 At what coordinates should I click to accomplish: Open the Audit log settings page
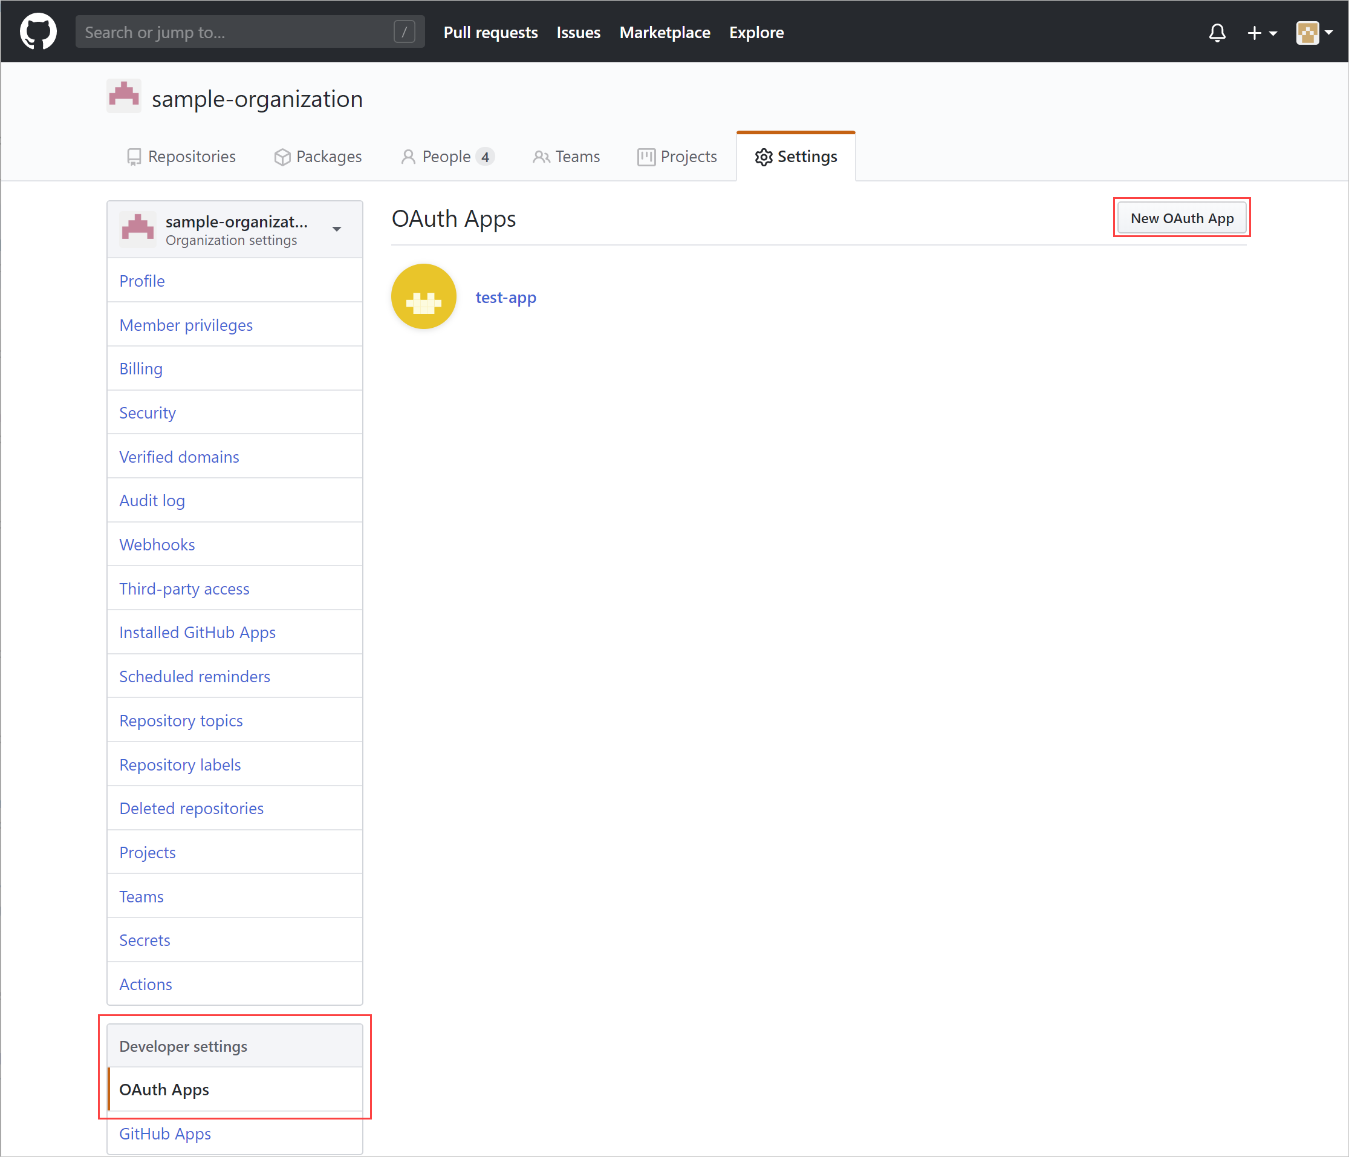[154, 500]
